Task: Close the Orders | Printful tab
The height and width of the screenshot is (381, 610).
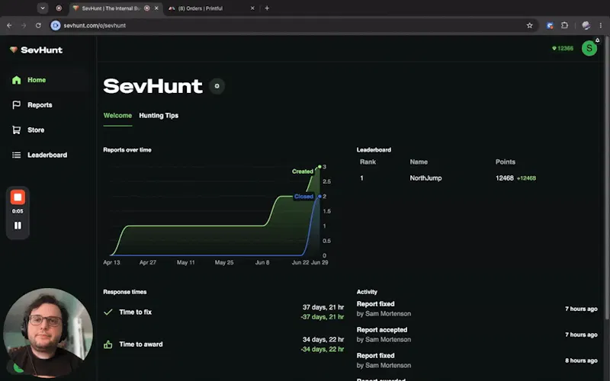Action: [x=252, y=8]
